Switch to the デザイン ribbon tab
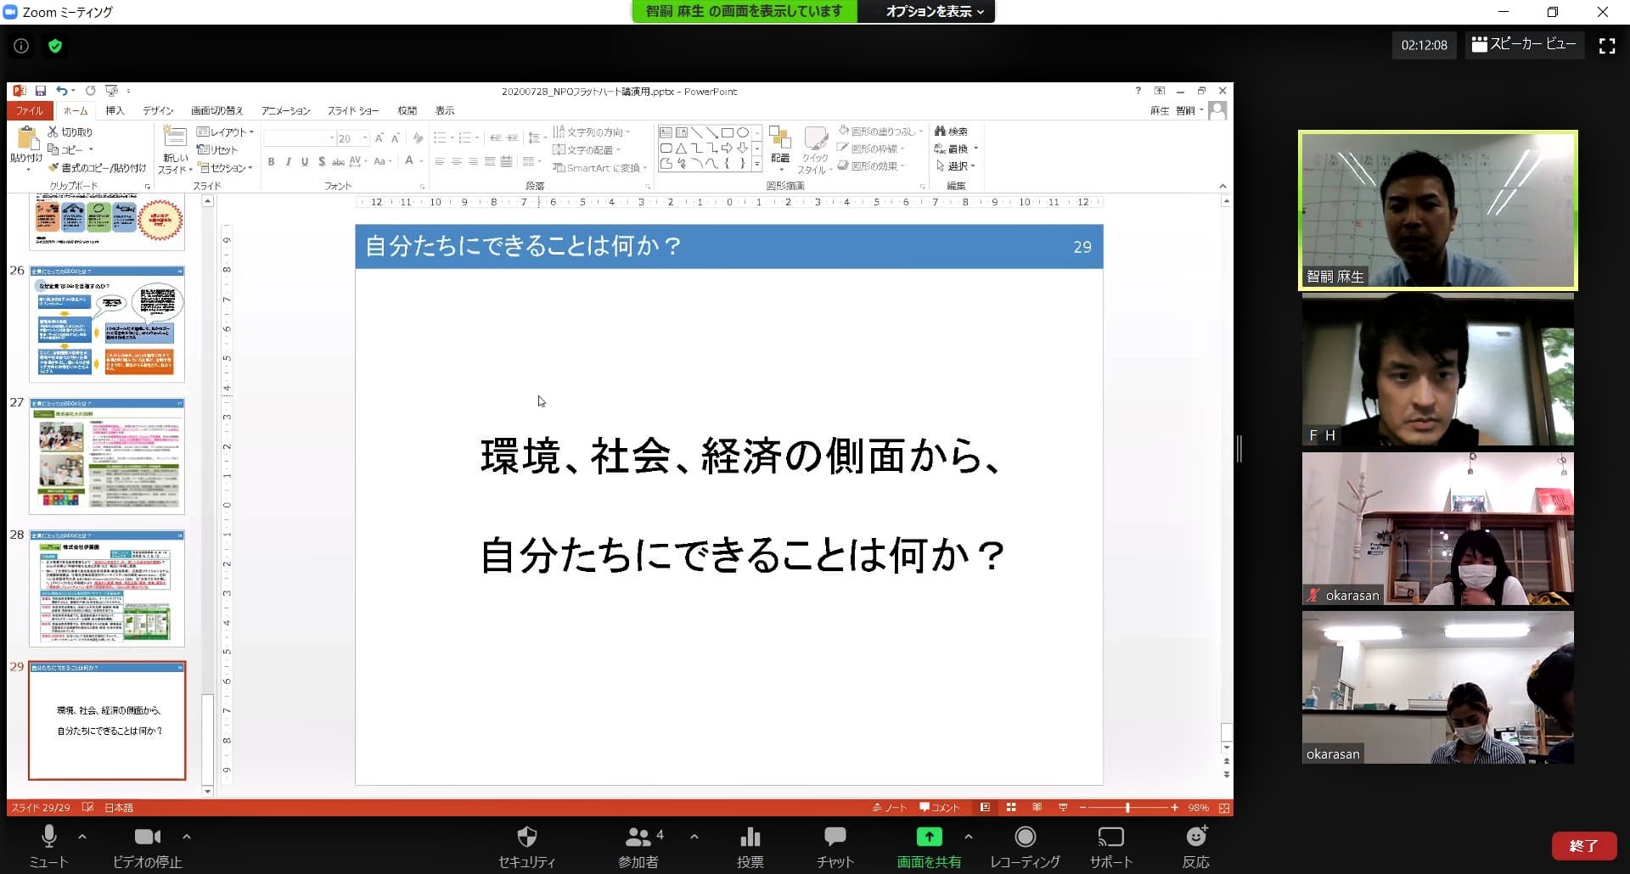The height and width of the screenshot is (874, 1630). point(158,110)
